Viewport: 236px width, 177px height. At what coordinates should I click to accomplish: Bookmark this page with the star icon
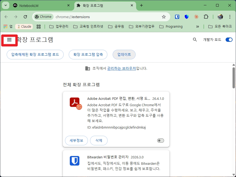click(164, 17)
